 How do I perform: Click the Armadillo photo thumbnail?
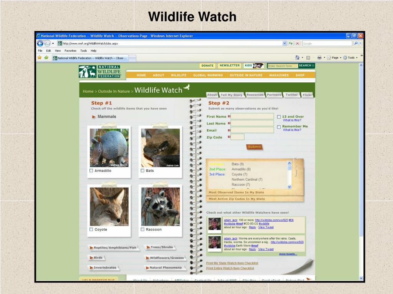109,147
